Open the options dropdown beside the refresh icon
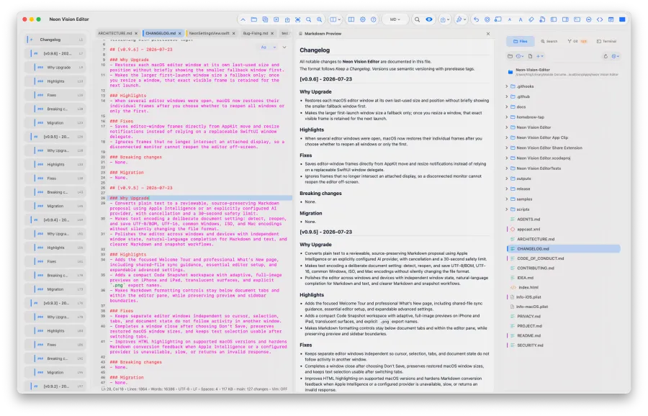This screenshot has width=648, height=416. [616, 56]
